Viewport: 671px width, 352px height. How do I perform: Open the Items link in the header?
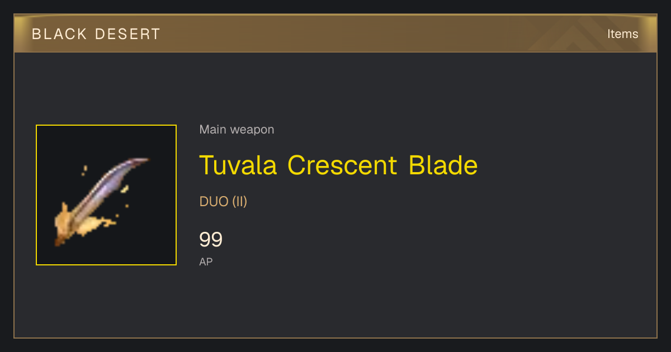pyautogui.click(x=622, y=34)
